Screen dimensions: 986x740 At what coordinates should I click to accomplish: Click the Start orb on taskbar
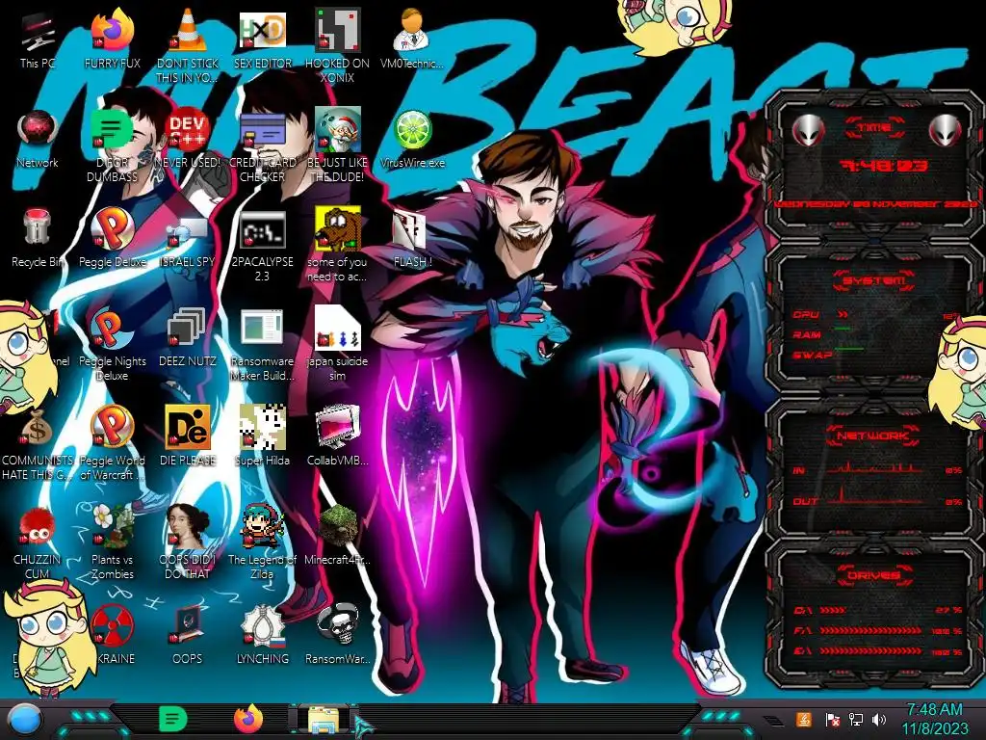[x=25, y=720]
